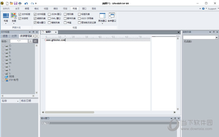Open the blue Layout (布局) icon button
The image size is (219, 137).
pyautogui.click(x=6, y=15)
